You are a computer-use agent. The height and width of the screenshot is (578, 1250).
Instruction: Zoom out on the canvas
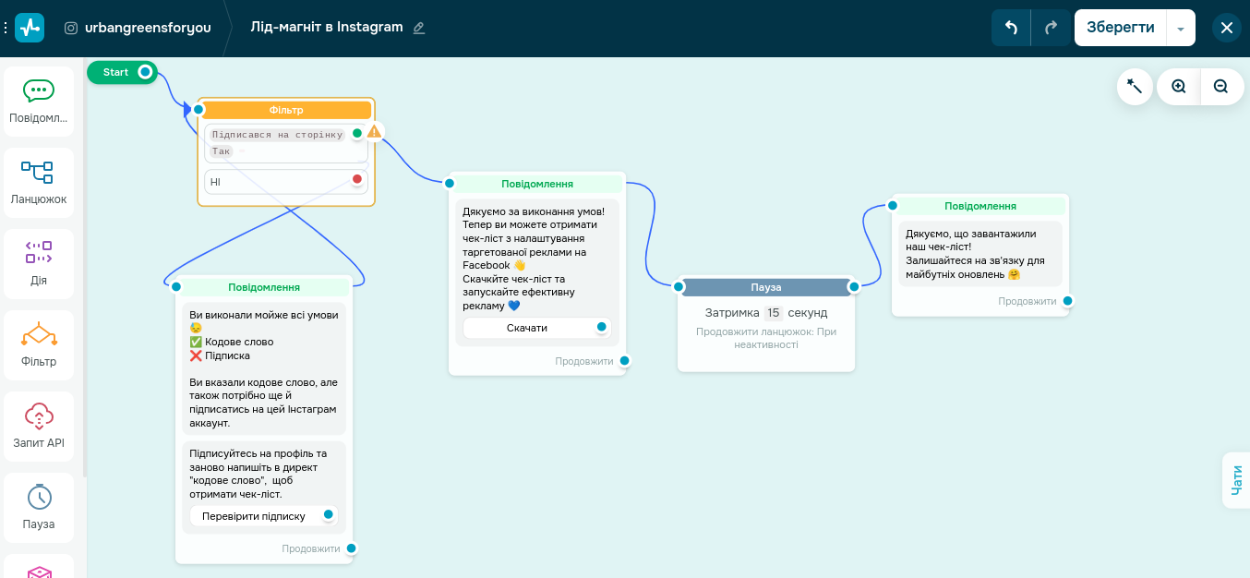1221,86
